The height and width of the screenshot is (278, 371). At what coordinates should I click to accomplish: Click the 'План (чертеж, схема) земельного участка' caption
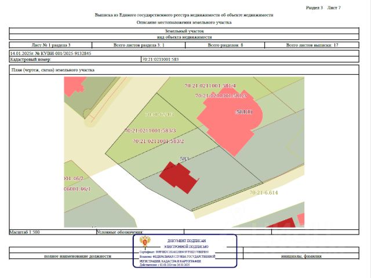point(53,70)
